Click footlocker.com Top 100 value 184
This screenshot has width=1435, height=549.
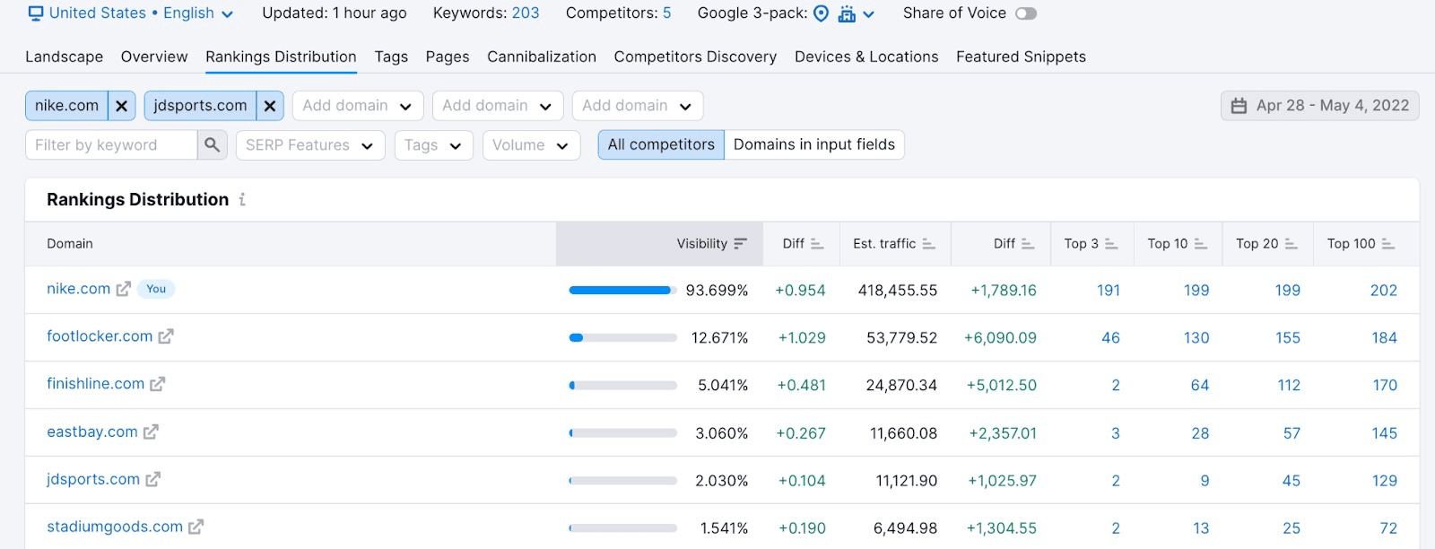point(1385,337)
